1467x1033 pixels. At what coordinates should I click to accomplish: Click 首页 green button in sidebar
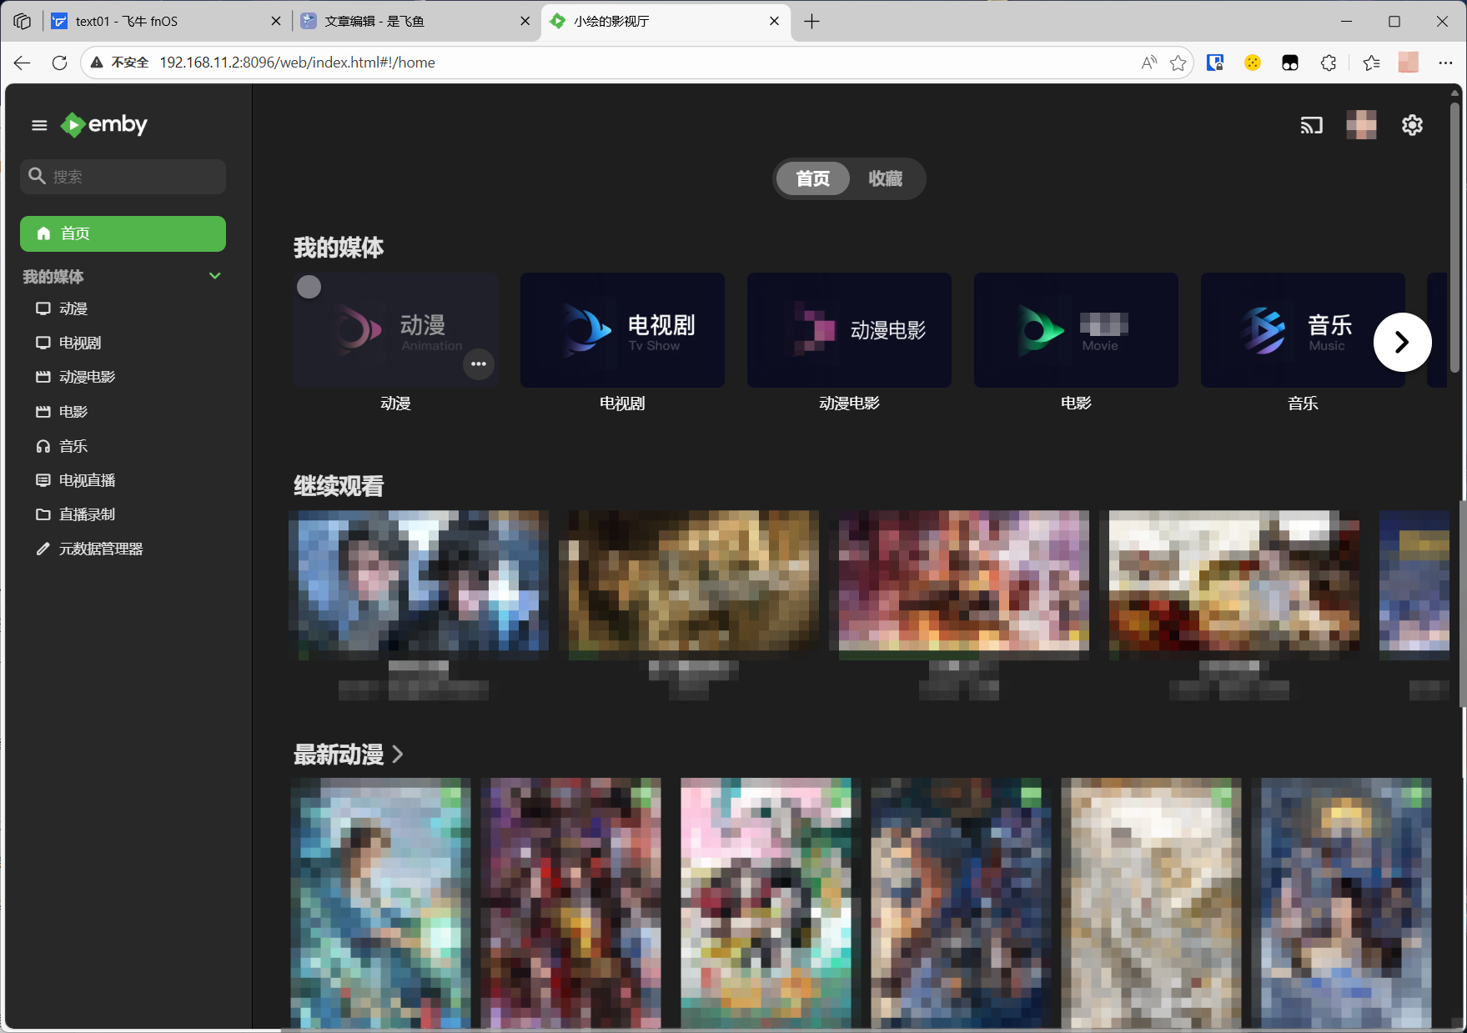(123, 233)
